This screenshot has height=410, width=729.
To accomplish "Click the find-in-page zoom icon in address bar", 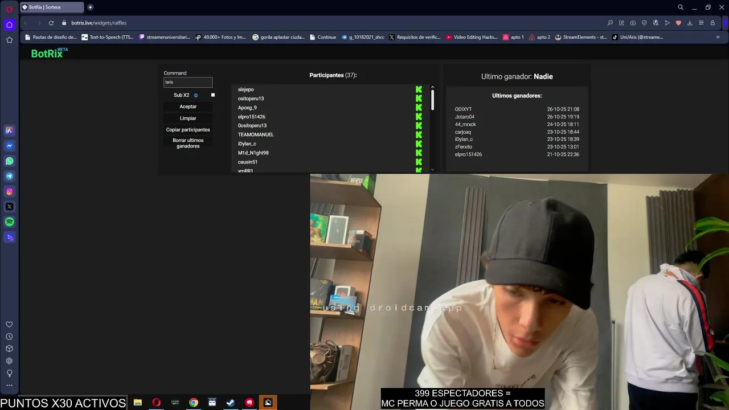I will [610, 23].
